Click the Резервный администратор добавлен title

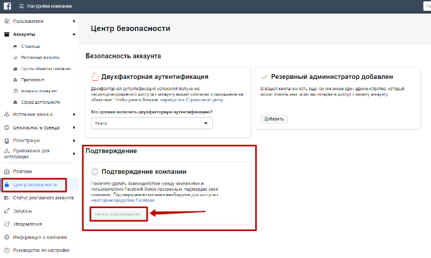pyautogui.click(x=332, y=77)
